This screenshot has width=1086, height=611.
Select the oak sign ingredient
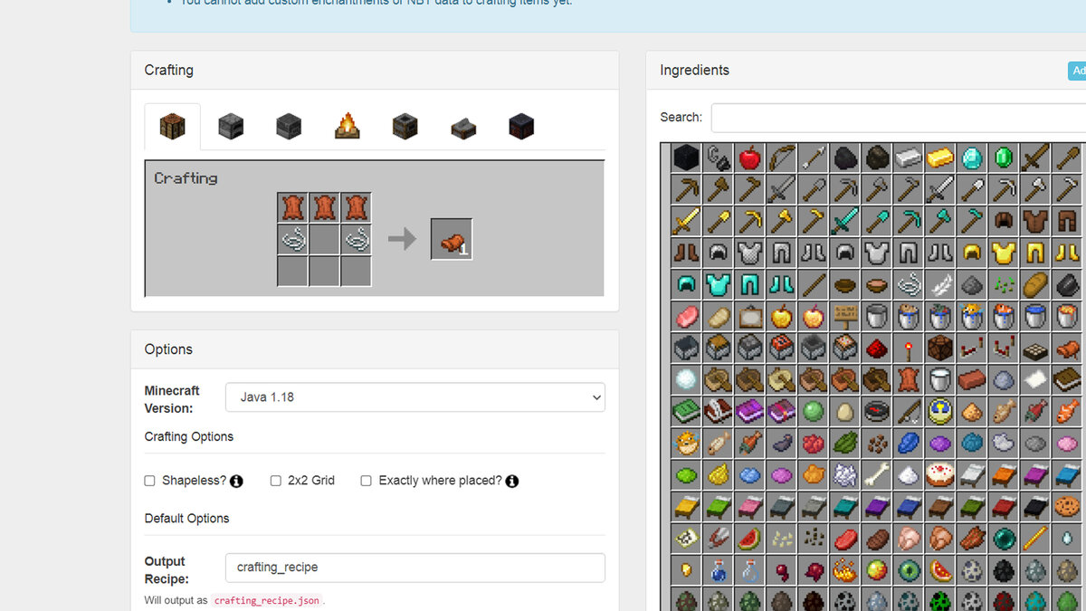845,316
